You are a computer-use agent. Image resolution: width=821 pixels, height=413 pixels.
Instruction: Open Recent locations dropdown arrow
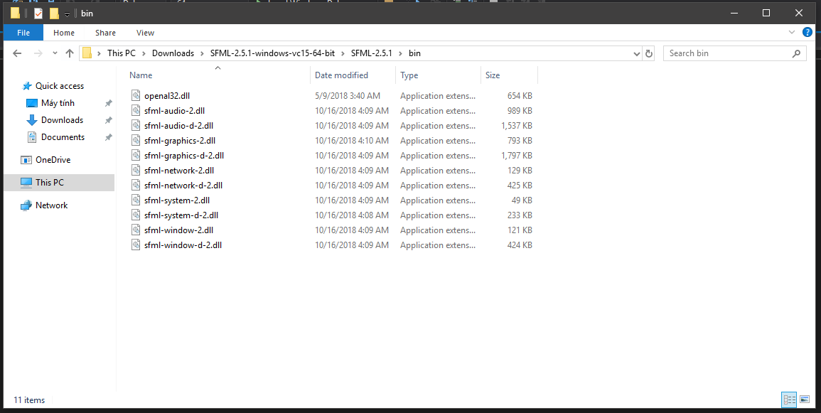pyautogui.click(x=55, y=53)
